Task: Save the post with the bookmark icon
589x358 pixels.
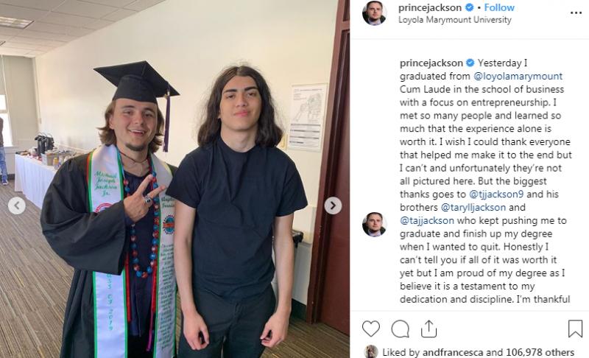Action: 575,329
